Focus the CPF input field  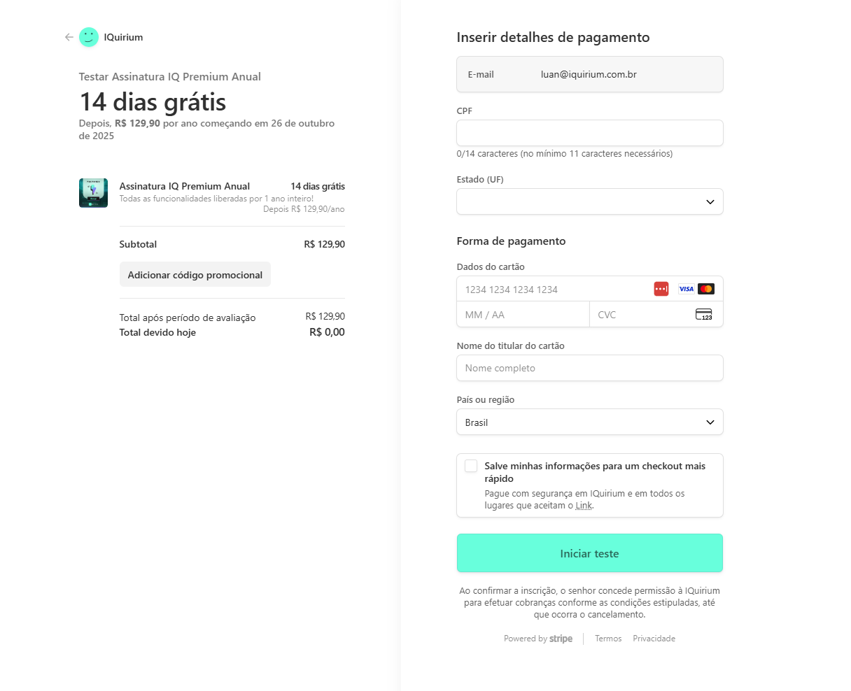click(x=589, y=133)
